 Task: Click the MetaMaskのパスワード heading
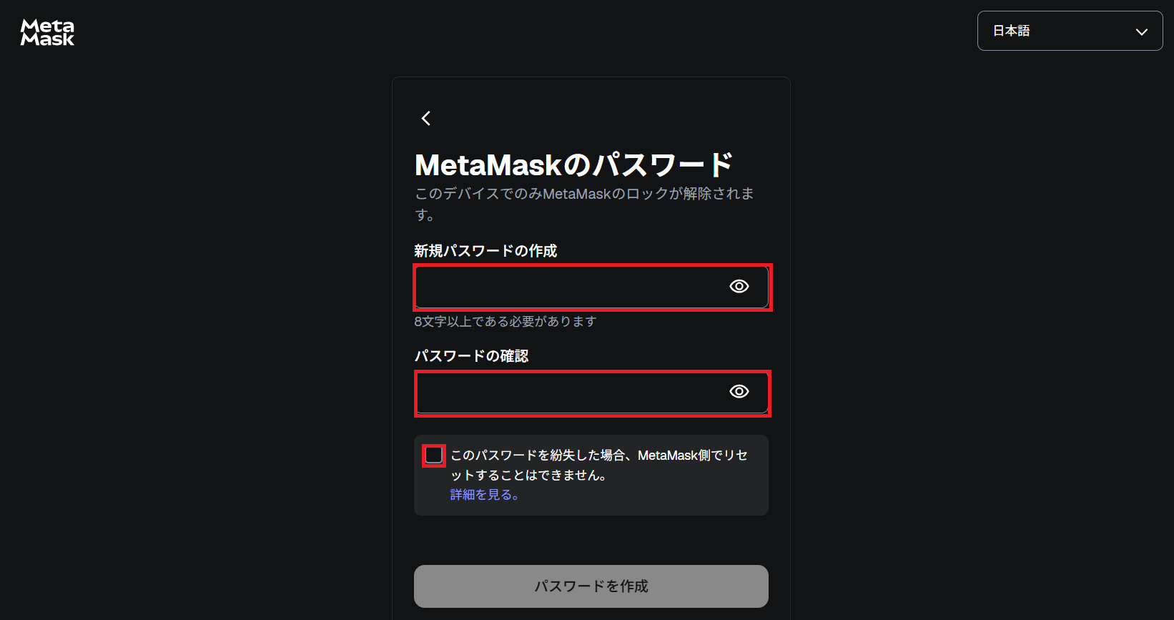click(x=573, y=165)
